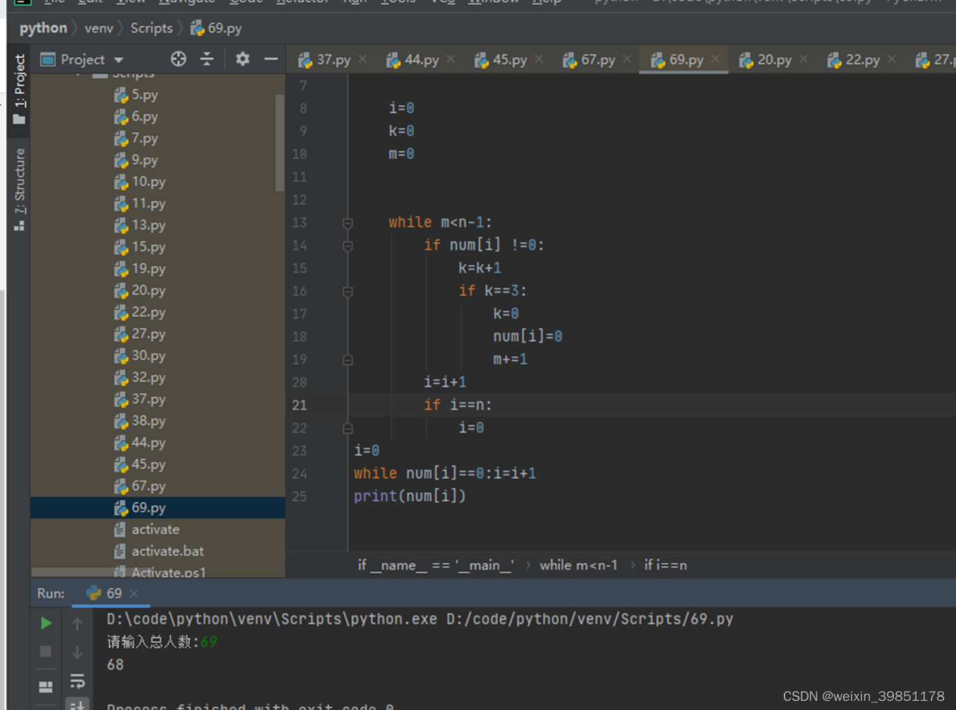Click the down arrow in Run panel

[77, 652]
